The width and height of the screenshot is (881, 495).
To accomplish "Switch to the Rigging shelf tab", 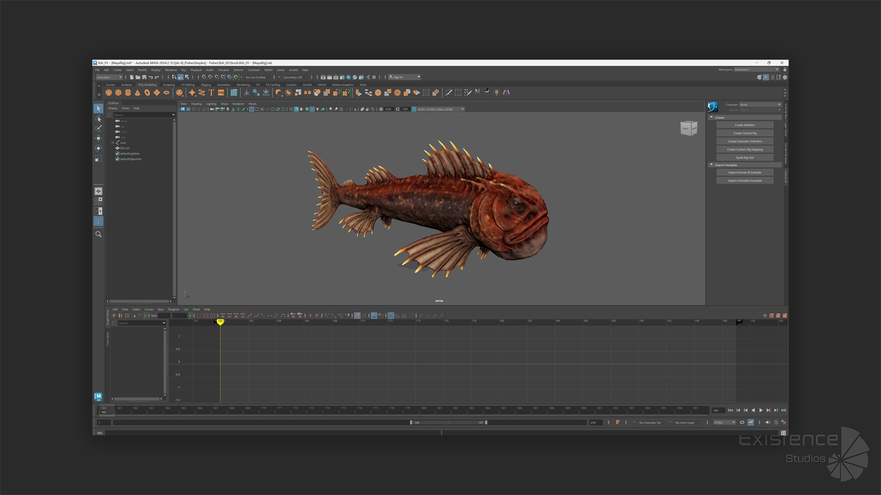I will tap(206, 85).
